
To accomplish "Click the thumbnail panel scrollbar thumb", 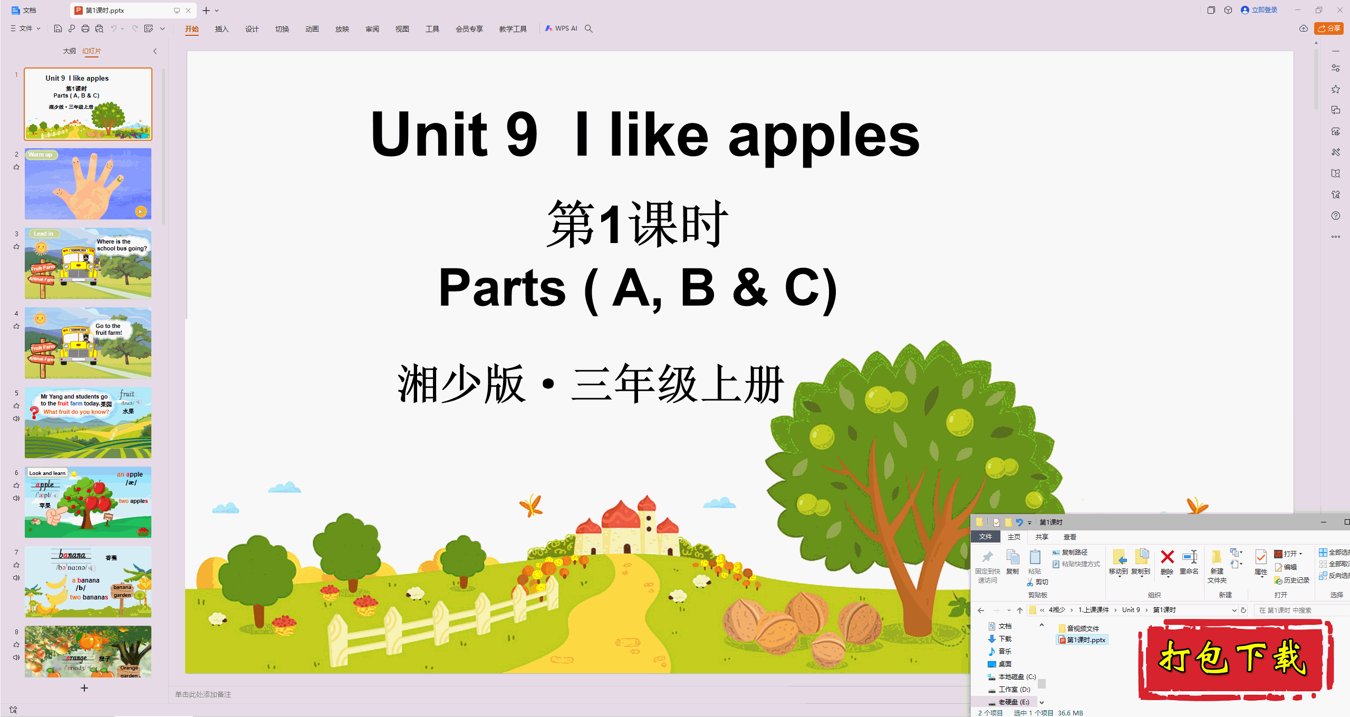I will click(x=163, y=147).
